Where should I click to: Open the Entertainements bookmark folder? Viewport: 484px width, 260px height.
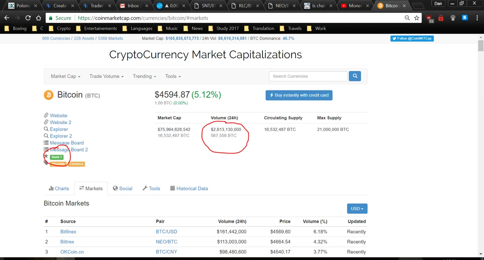[96, 28]
